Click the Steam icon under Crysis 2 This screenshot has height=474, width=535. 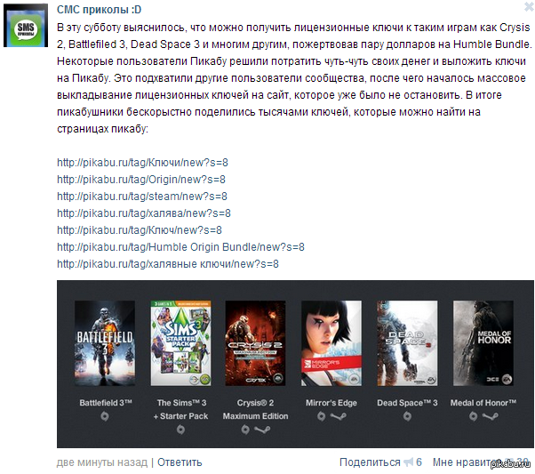tap(262, 430)
